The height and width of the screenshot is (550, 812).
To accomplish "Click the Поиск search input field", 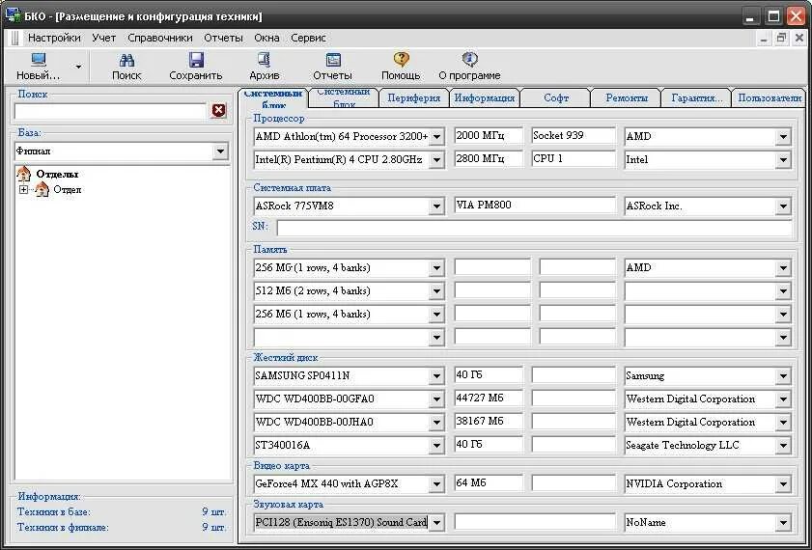I will click(x=111, y=111).
